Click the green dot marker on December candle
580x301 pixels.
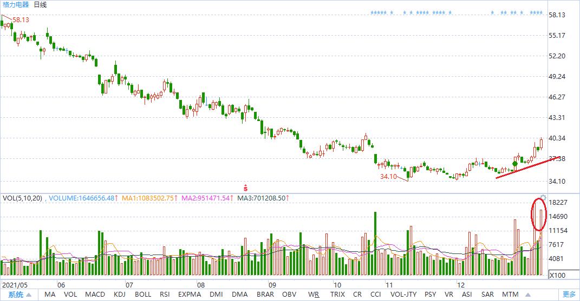point(515,164)
